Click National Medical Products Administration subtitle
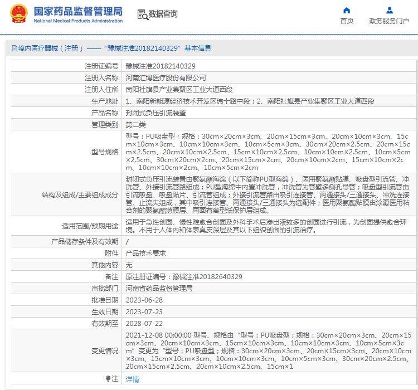Screen dimensions: 418x390 (x=78, y=21)
